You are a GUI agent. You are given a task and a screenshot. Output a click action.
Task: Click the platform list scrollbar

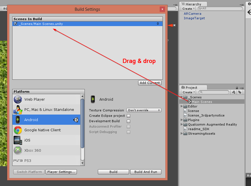click(83, 125)
